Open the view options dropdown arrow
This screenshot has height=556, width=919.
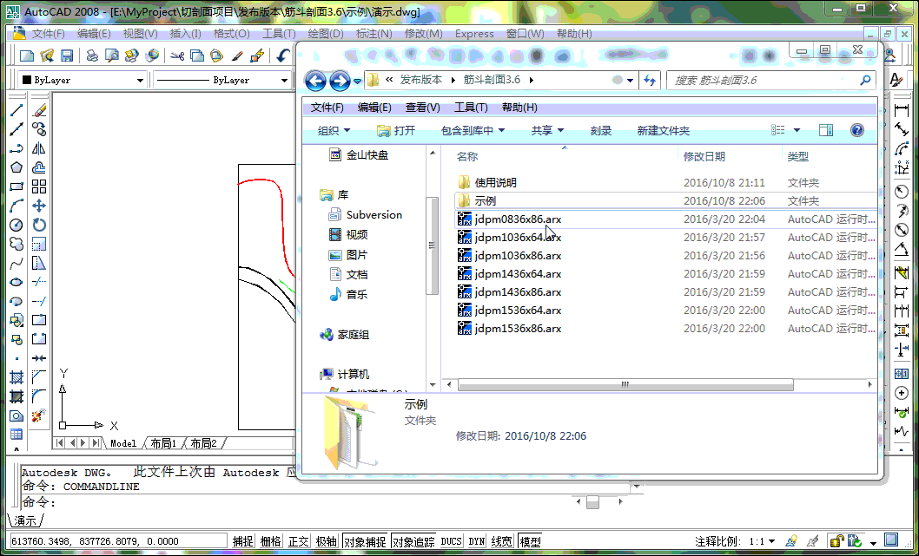[x=797, y=130]
